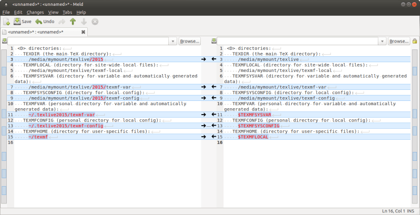This screenshot has height=215, width=420.
Task: Go to previous change (green up arrow)
Action: coord(73,22)
